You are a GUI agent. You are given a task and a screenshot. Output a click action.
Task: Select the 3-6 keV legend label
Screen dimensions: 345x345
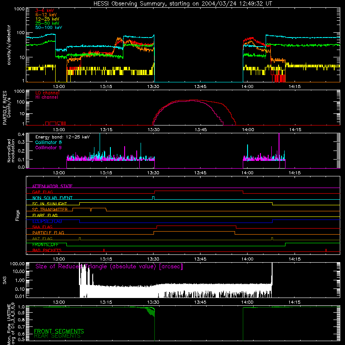point(45,10)
